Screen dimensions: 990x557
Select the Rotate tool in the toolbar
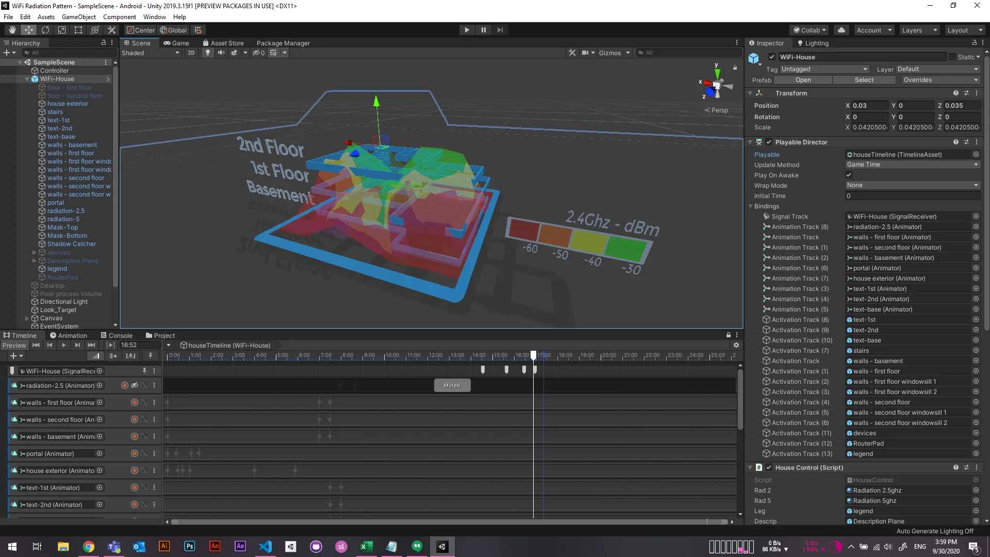pos(45,30)
